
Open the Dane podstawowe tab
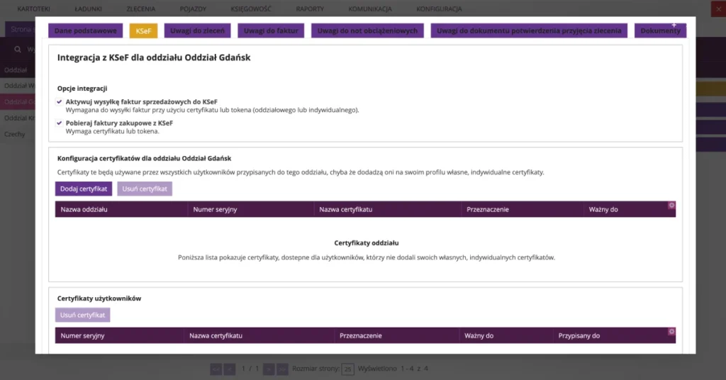85,30
